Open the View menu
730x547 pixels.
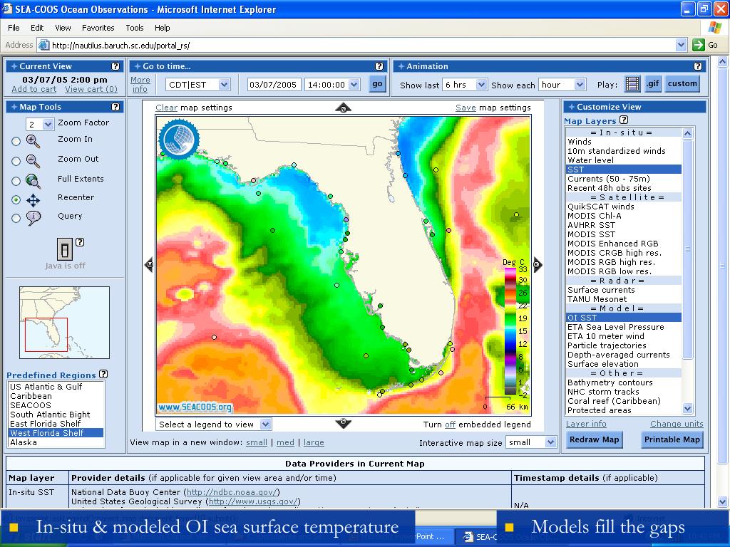pyautogui.click(x=63, y=28)
